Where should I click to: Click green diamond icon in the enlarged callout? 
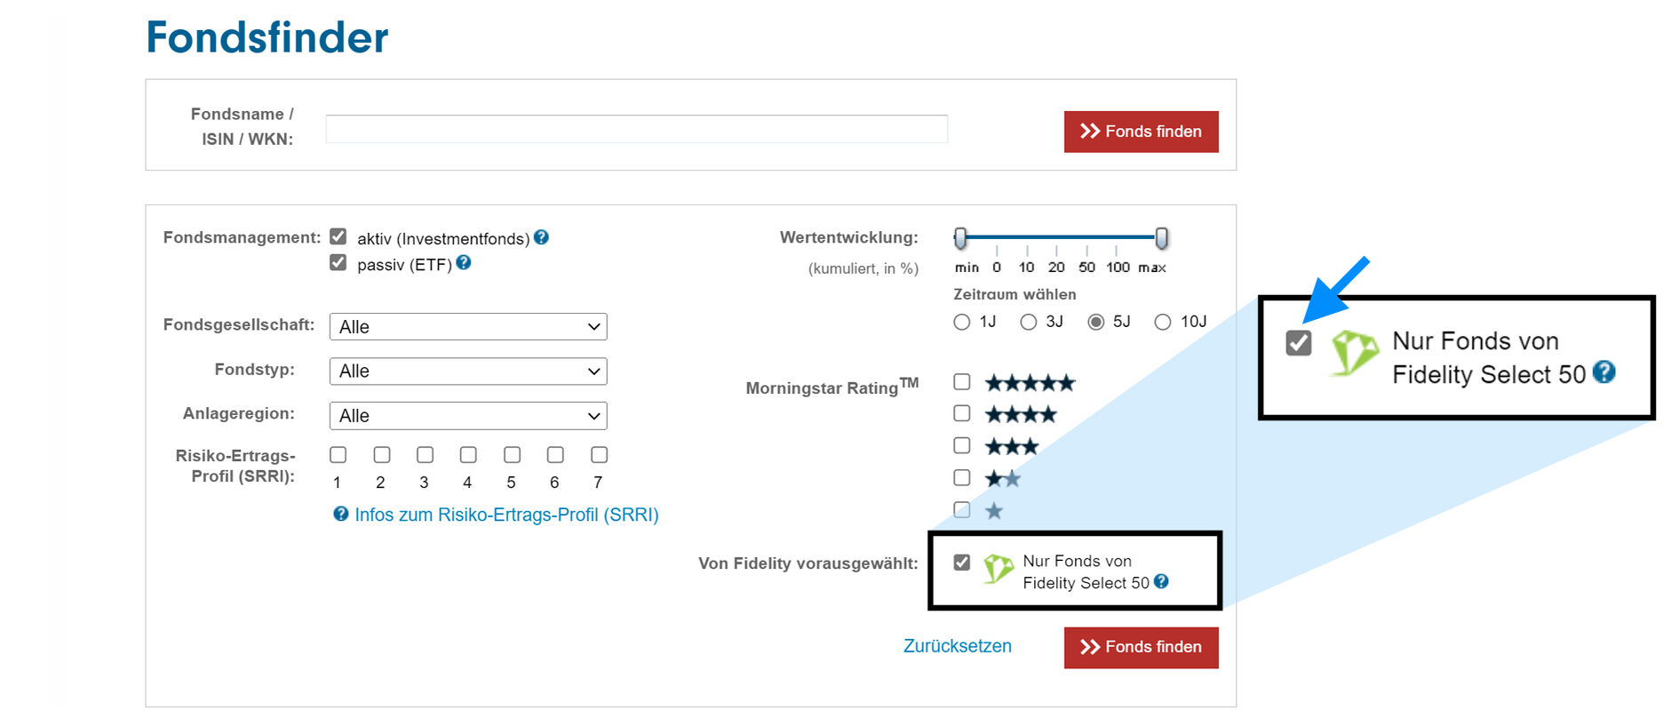pyautogui.click(x=1352, y=354)
